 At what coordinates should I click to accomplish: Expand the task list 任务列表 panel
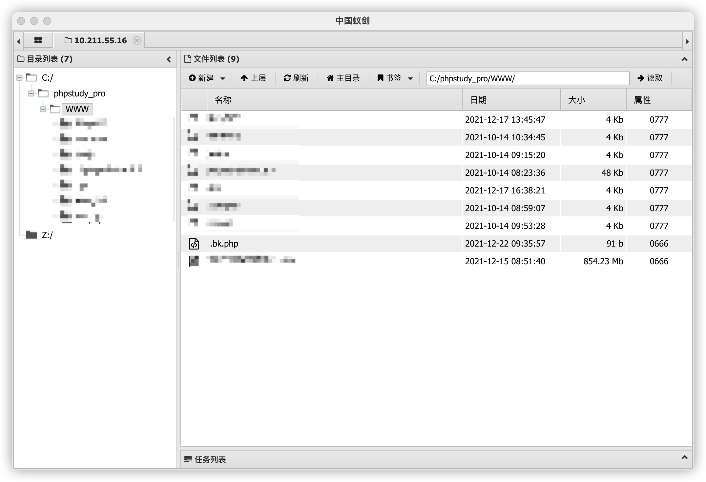(x=684, y=457)
